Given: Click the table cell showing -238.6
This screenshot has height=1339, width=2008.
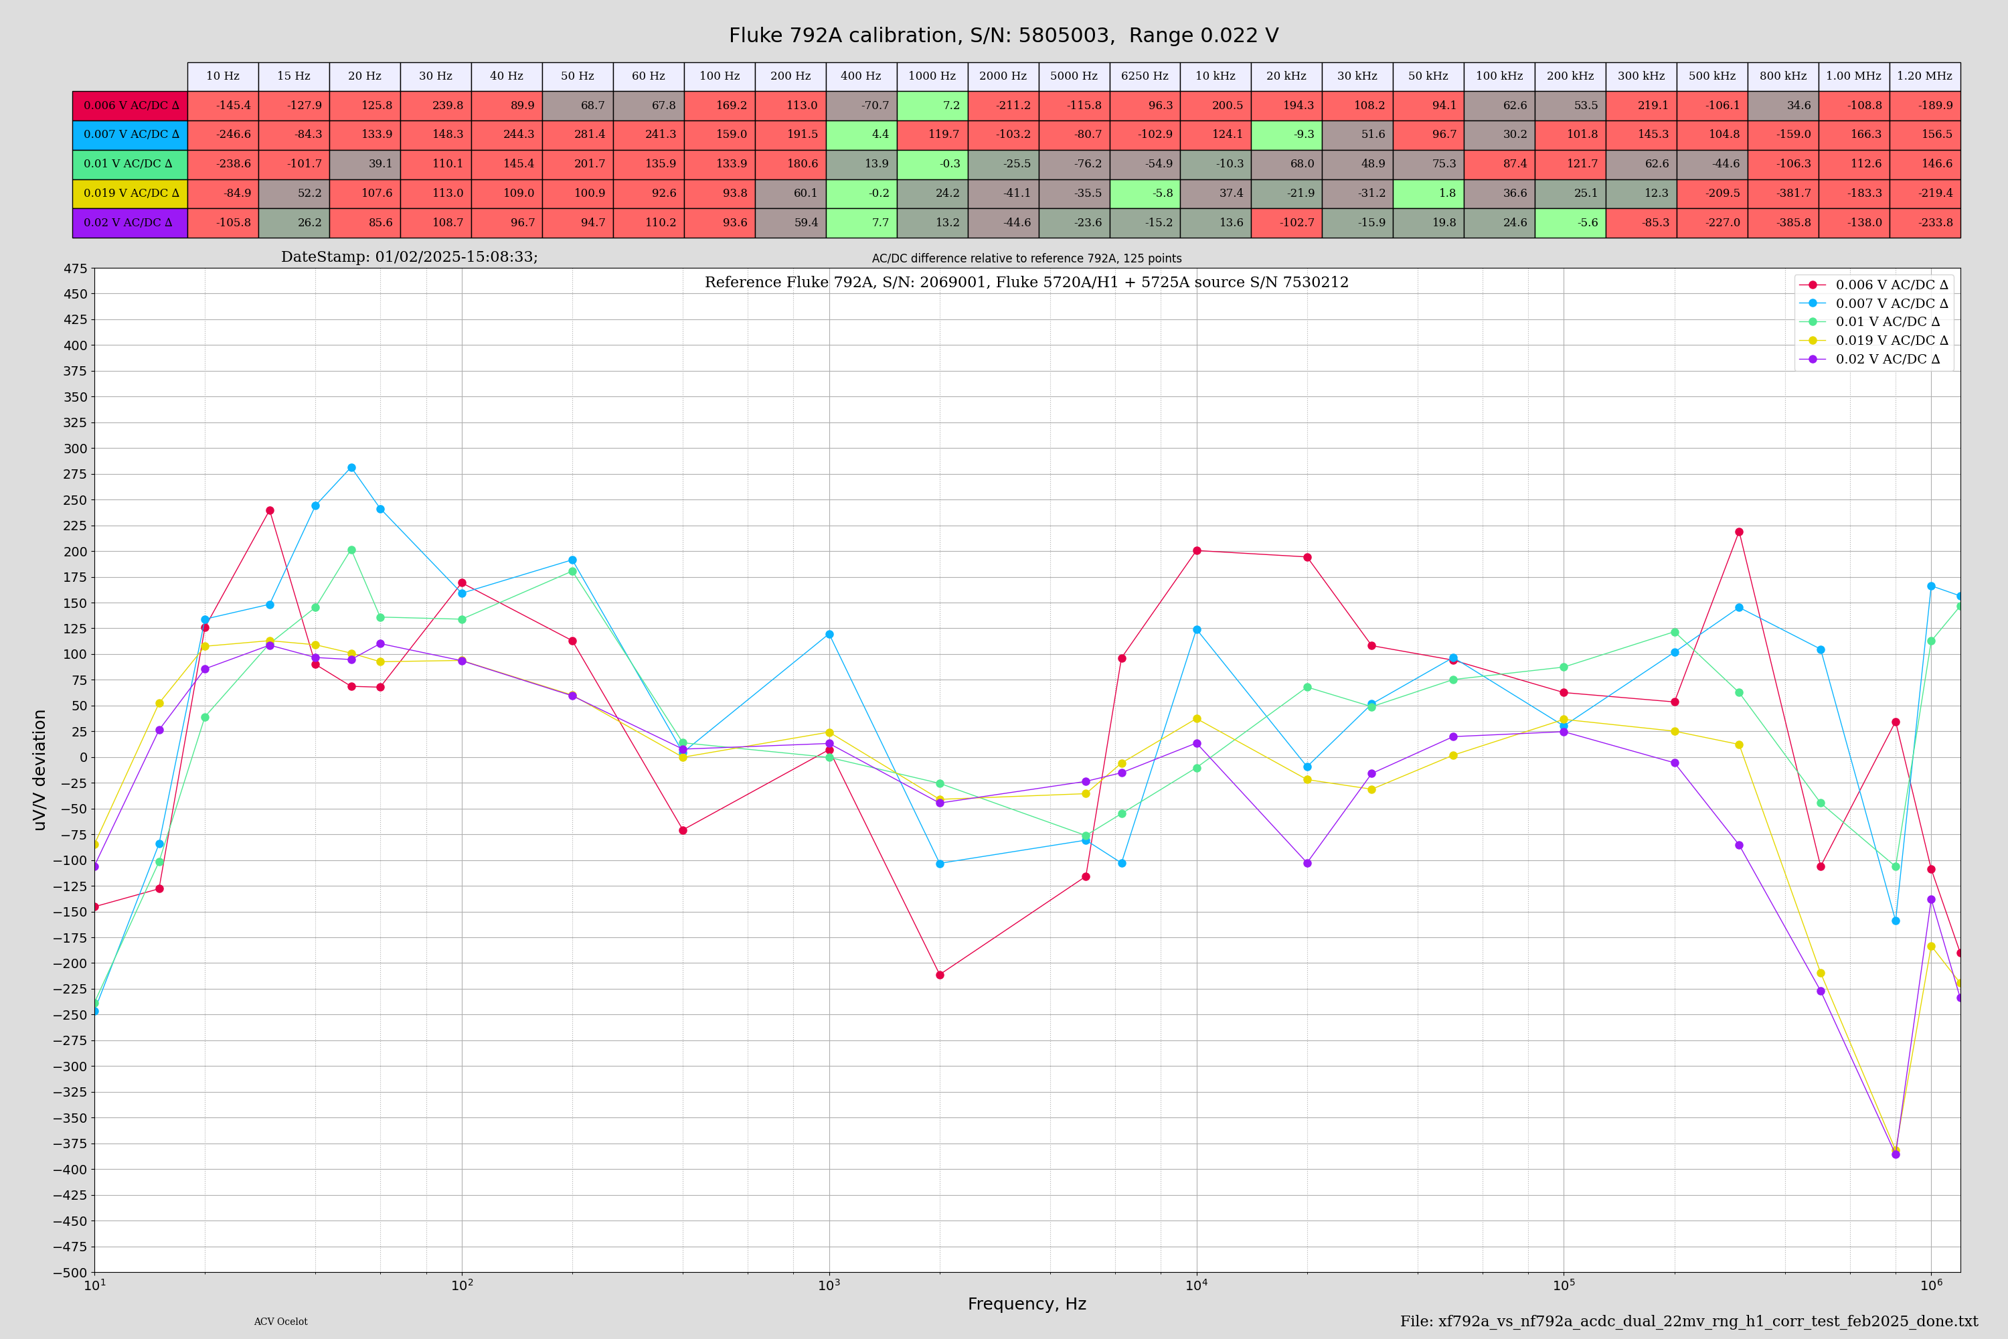Looking at the screenshot, I should coord(223,164).
